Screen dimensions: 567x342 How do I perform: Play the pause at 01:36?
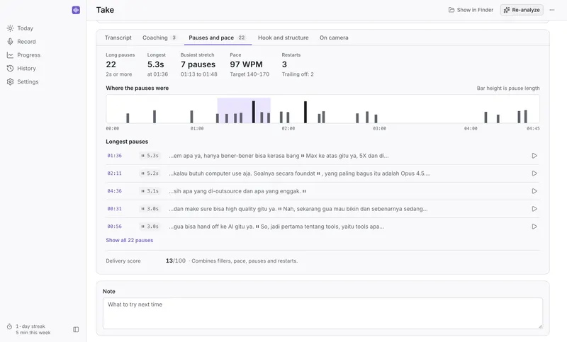(534, 156)
